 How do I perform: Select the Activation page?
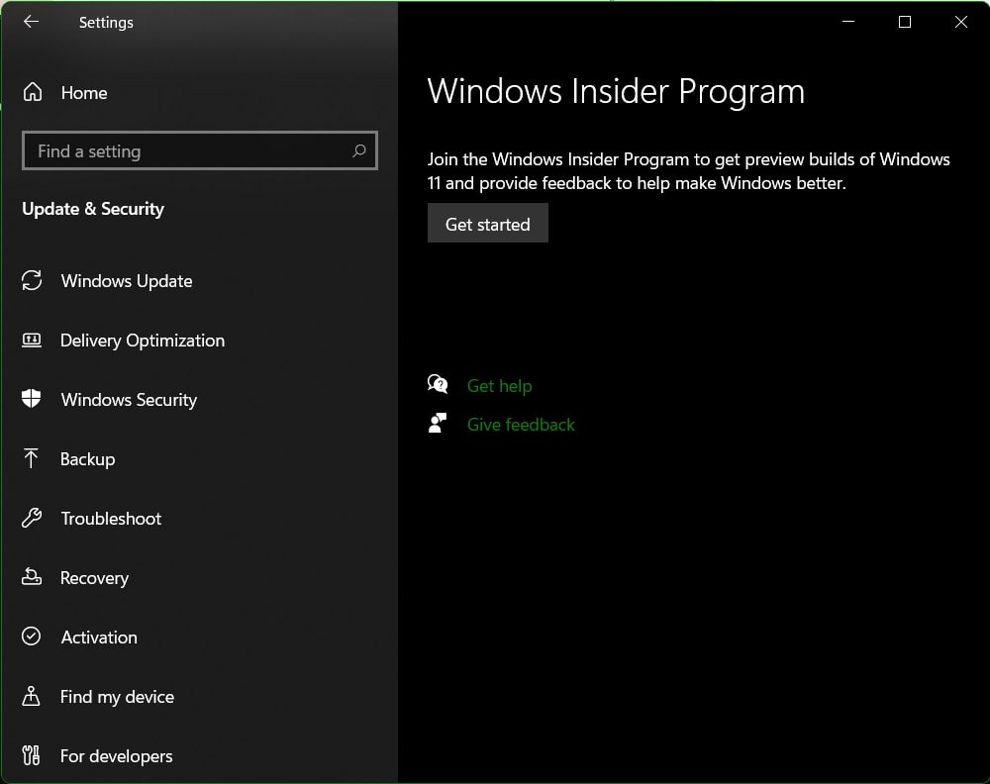[x=99, y=637]
